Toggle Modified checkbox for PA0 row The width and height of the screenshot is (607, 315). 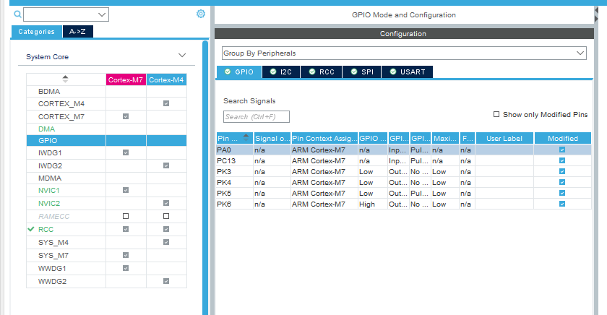(562, 150)
